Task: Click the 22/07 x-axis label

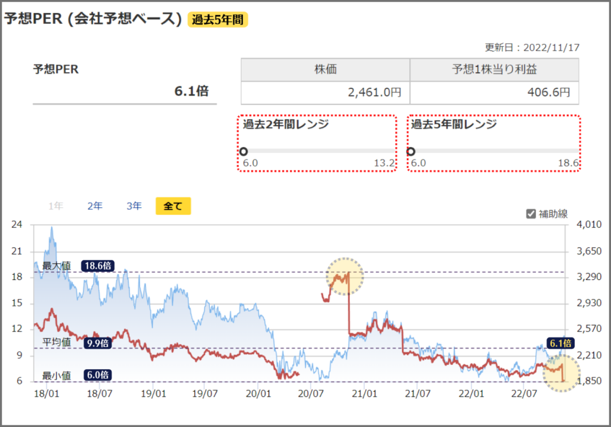Action: point(524,394)
